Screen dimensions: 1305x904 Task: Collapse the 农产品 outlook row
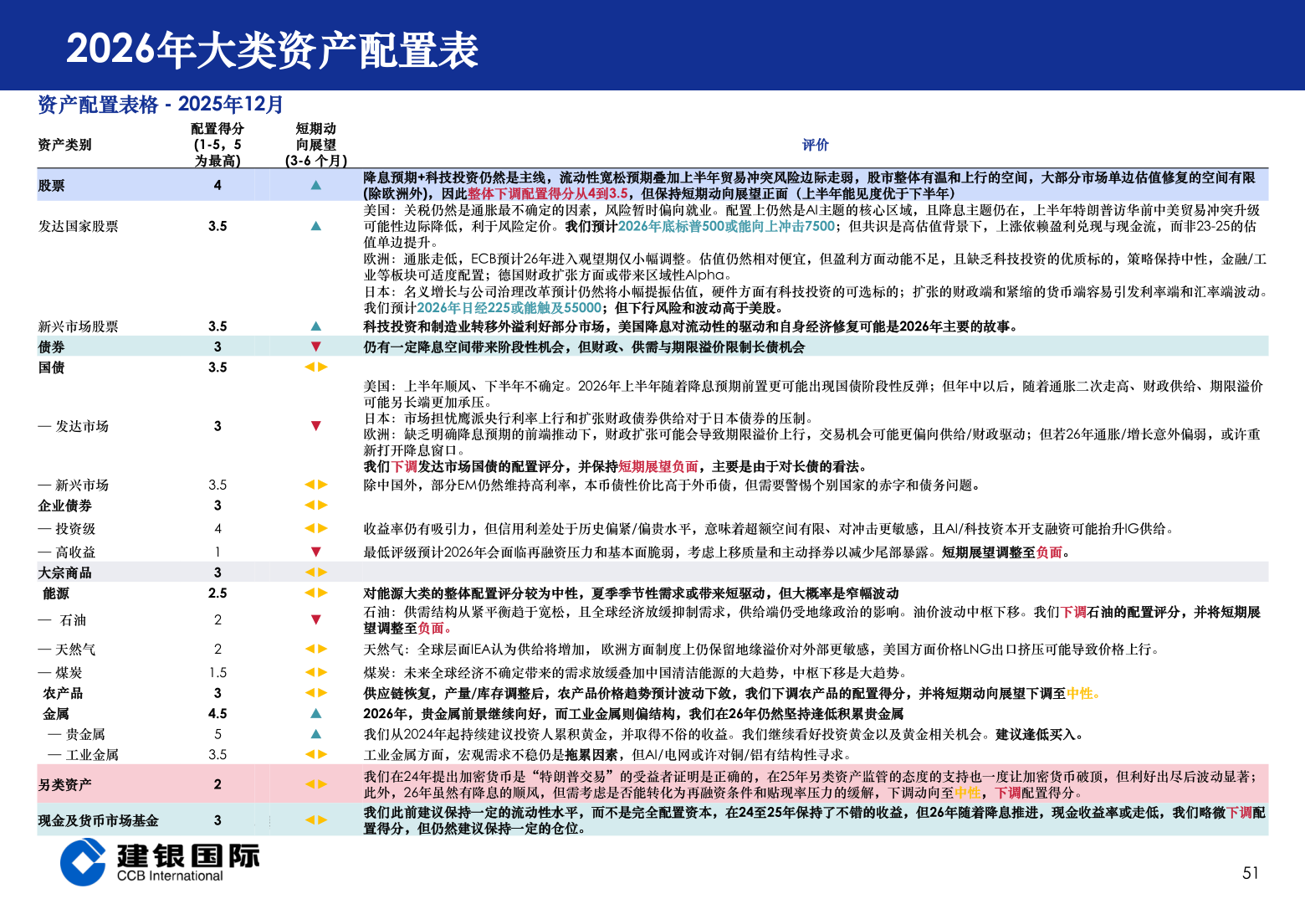(315, 693)
